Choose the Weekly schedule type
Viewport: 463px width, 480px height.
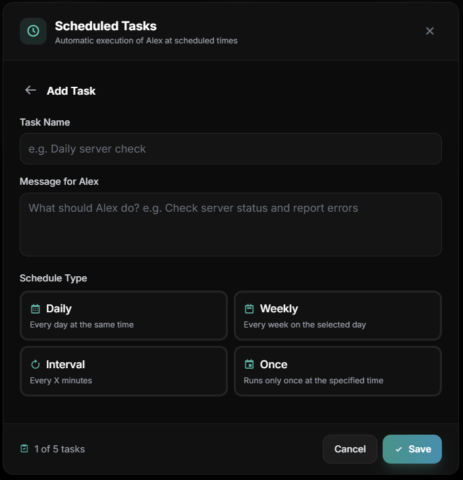pyautogui.click(x=338, y=316)
